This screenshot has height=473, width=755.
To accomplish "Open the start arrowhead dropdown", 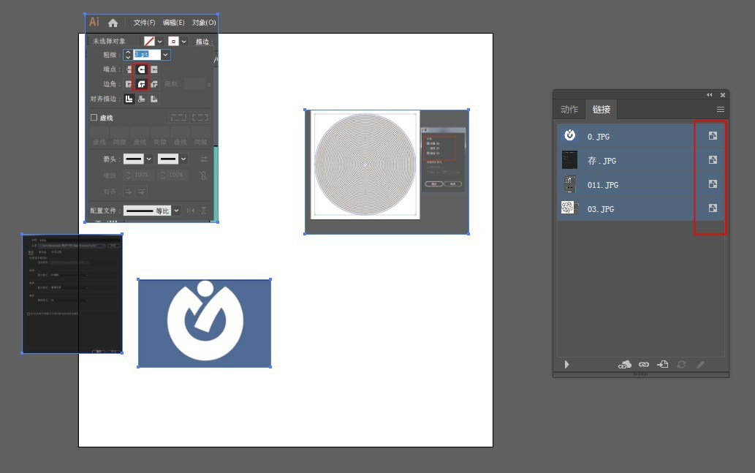I will point(149,159).
